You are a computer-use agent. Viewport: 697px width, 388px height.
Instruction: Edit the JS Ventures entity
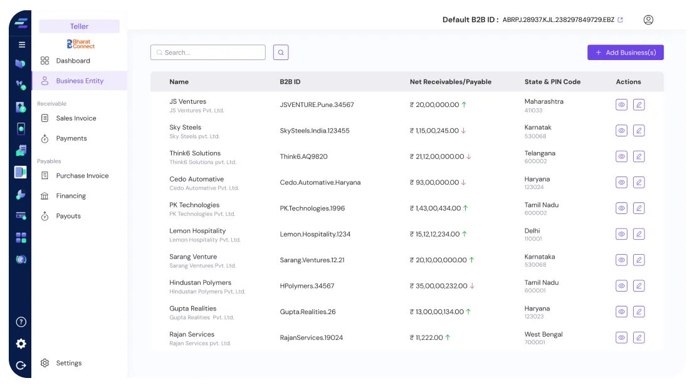point(639,105)
